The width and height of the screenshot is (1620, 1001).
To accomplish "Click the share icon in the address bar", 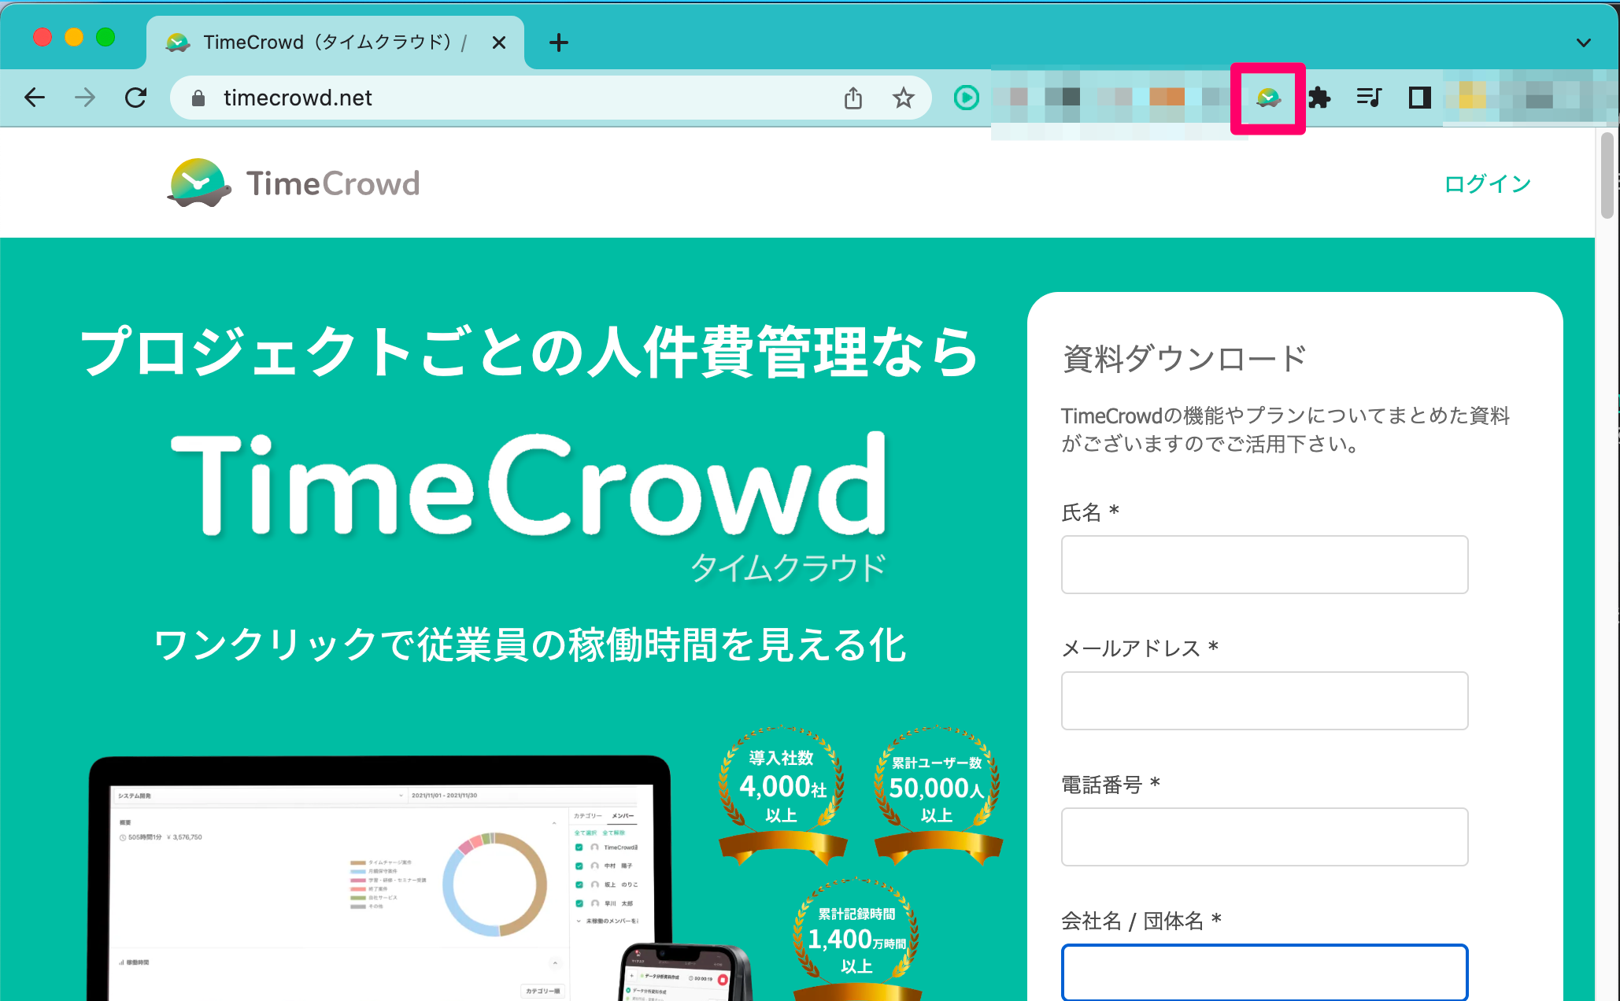I will coord(853,98).
